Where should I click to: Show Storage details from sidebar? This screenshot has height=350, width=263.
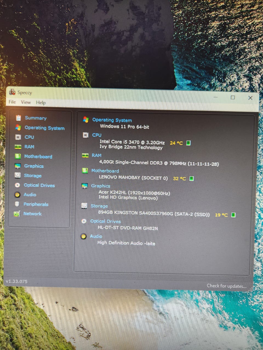click(33, 176)
